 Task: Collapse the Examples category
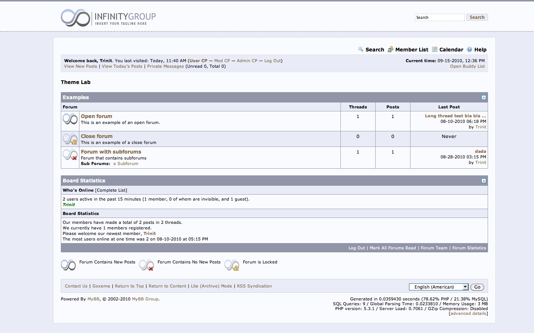484,98
